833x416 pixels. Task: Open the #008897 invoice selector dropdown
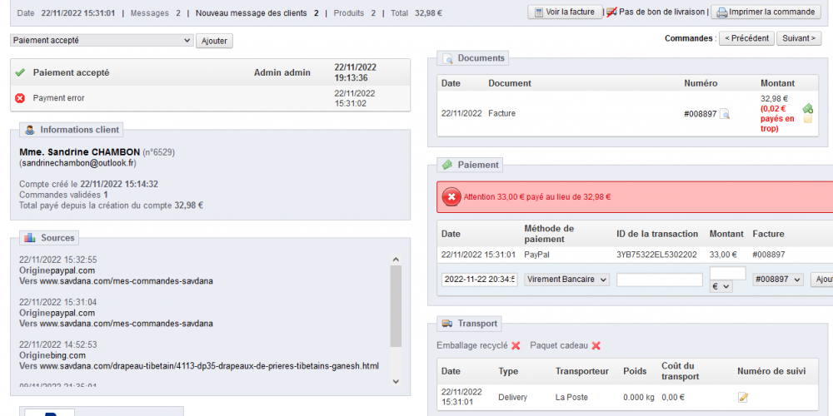(x=778, y=280)
